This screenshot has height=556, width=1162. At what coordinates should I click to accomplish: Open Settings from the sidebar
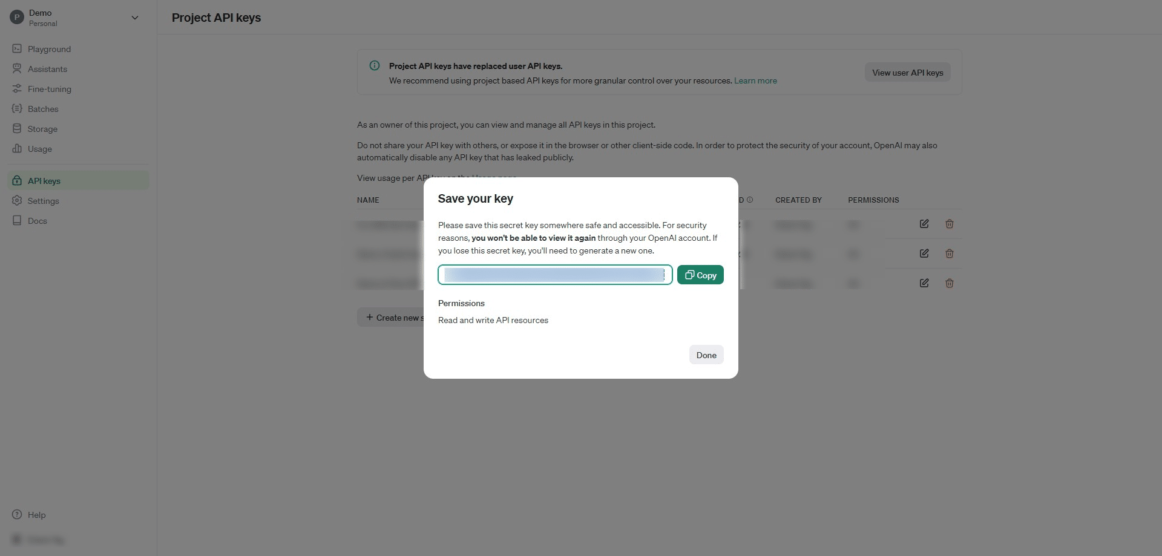(x=43, y=201)
